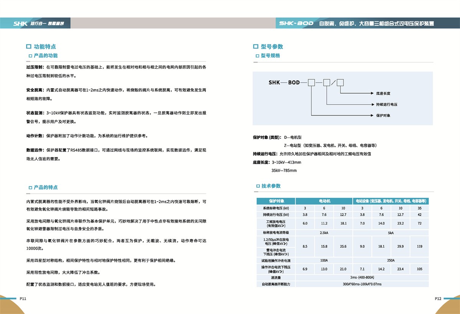This screenshot has height=314, width=460.
Task: Click the line starting "Z—电站型"
Action: coord(330,145)
